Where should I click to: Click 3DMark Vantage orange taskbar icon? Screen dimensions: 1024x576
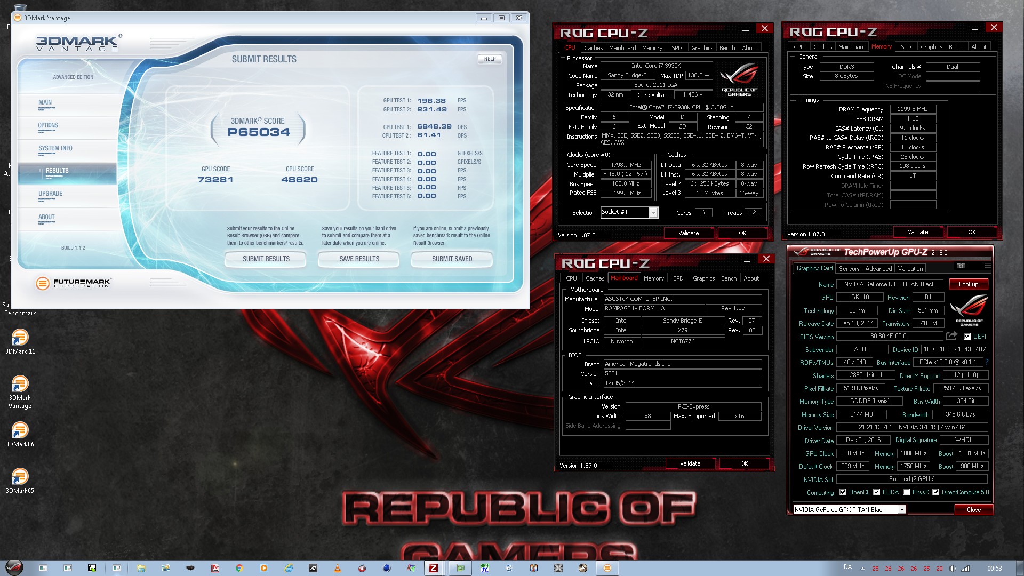click(607, 568)
